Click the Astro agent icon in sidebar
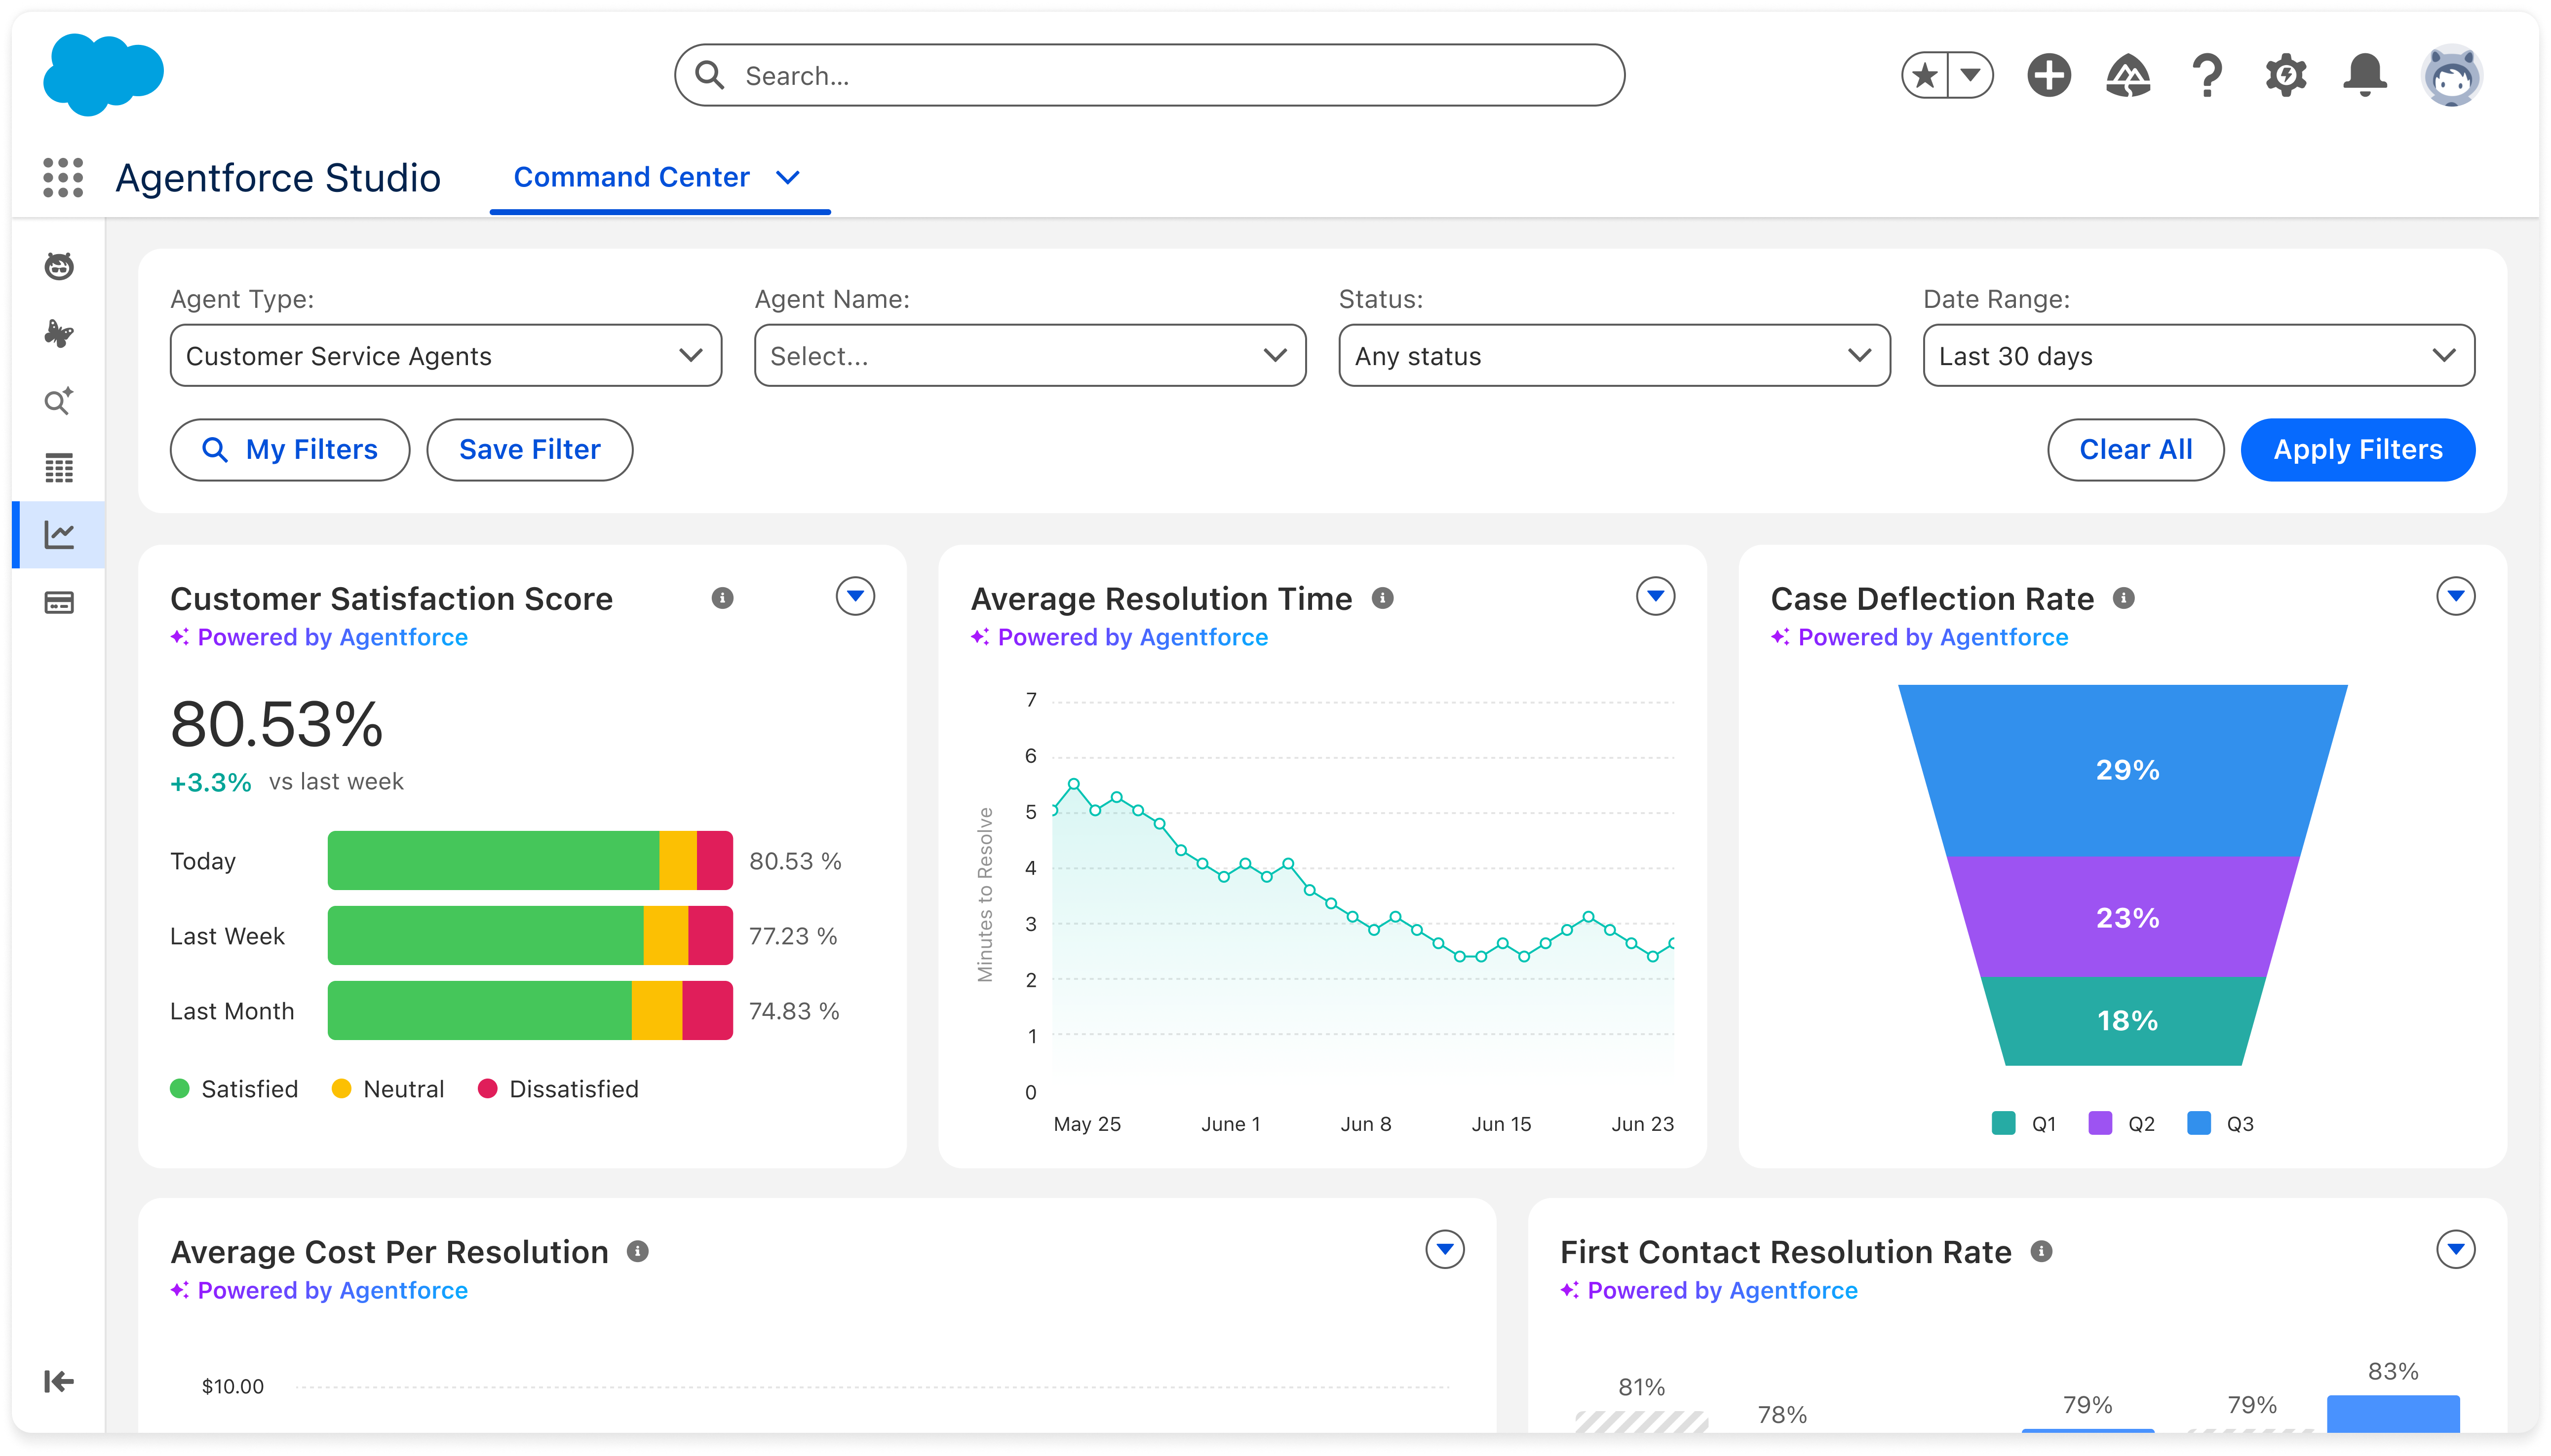Viewport: 2551px width, 1456px height. (59, 266)
